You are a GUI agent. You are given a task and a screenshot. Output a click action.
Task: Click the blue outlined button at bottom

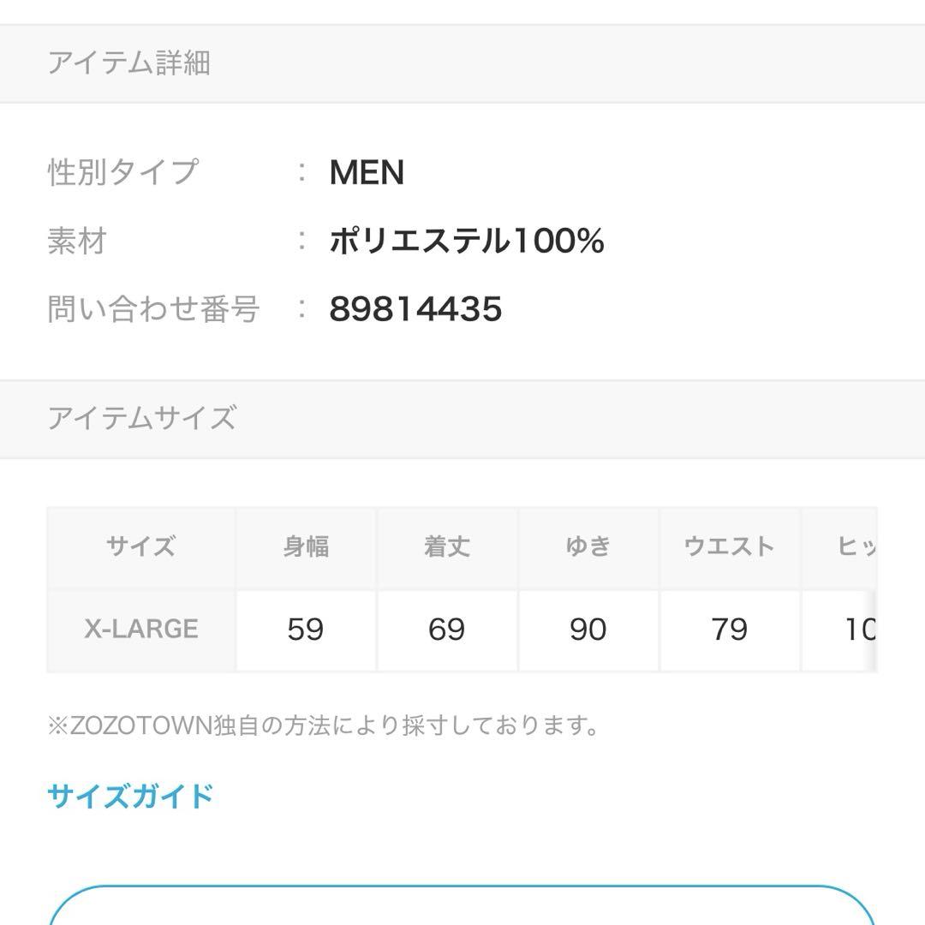(x=462, y=905)
